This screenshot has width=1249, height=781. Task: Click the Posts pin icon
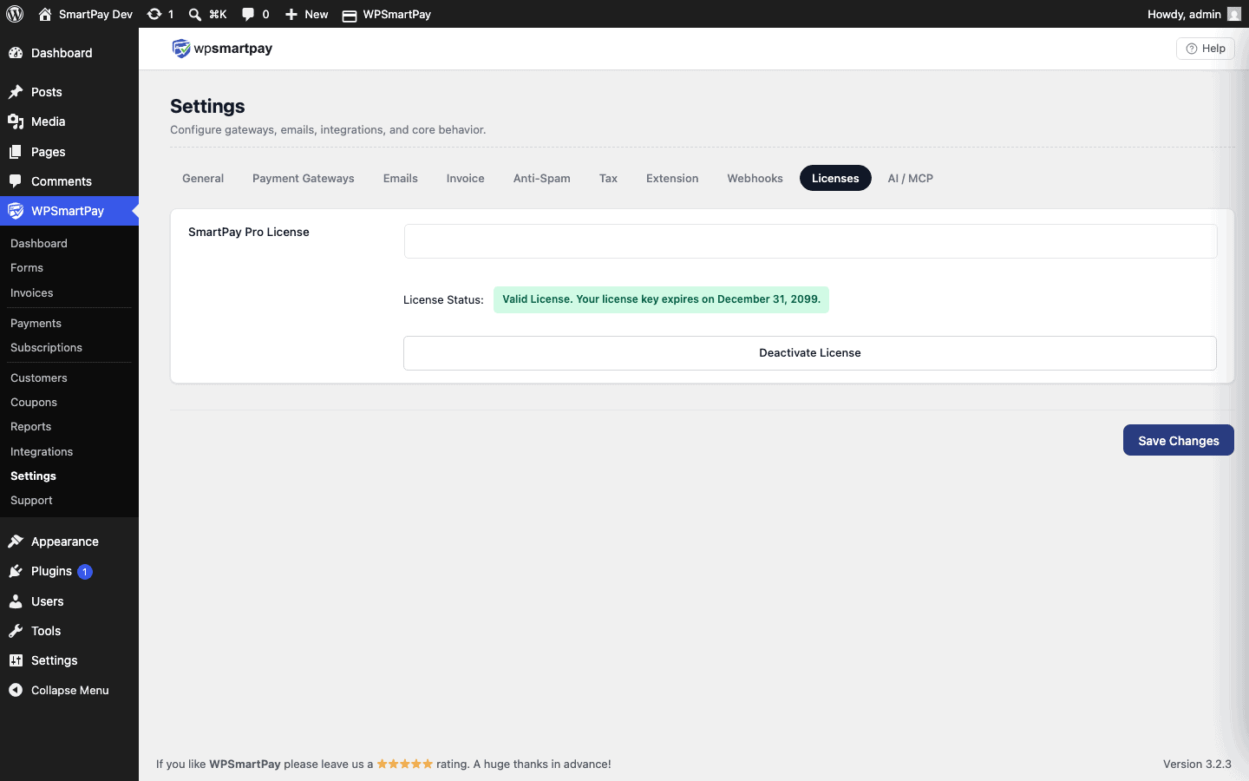16,92
